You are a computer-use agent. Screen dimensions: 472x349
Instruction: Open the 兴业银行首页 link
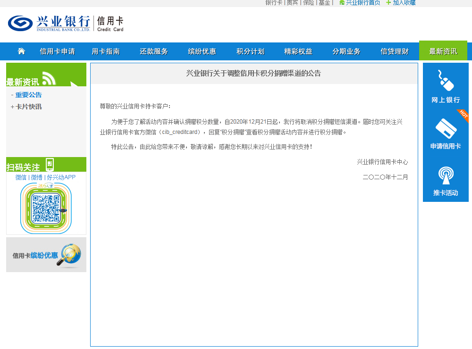click(x=363, y=3)
